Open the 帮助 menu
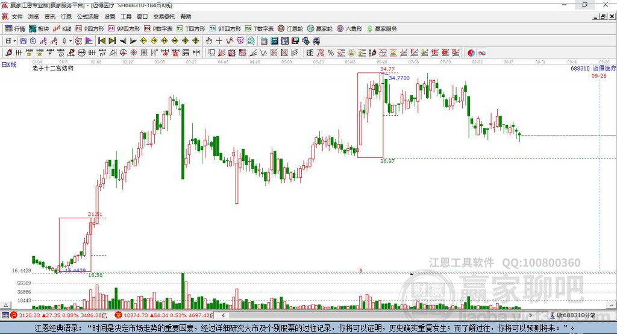The width and height of the screenshot is (617, 334). (x=186, y=16)
